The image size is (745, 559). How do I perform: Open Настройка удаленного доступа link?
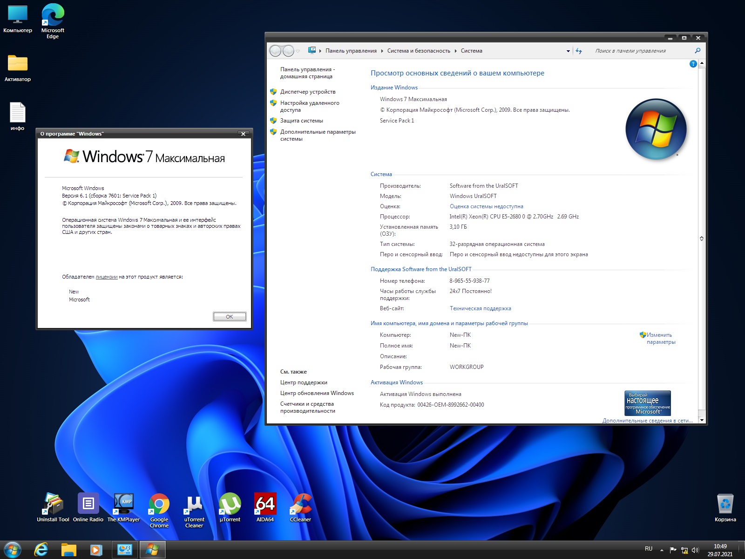coord(310,106)
